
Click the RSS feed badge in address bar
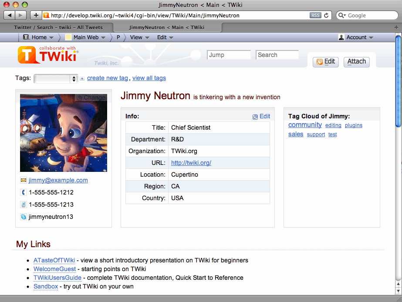click(x=315, y=15)
